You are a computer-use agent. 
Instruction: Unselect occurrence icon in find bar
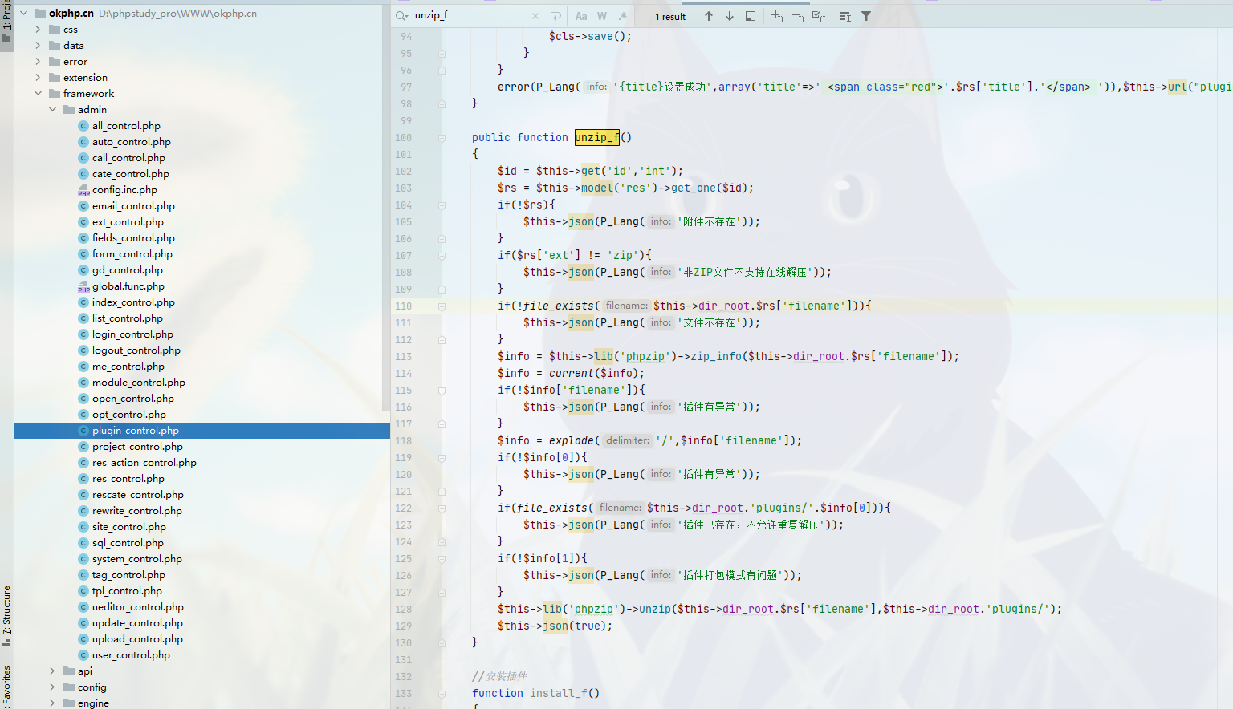pyautogui.click(x=798, y=16)
